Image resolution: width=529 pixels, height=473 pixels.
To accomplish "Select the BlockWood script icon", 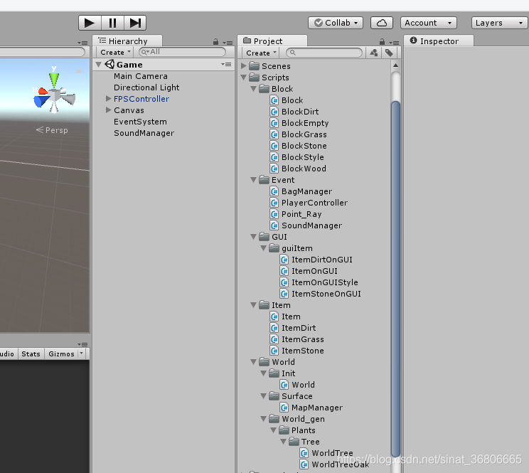I will click(x=274, y=169).
